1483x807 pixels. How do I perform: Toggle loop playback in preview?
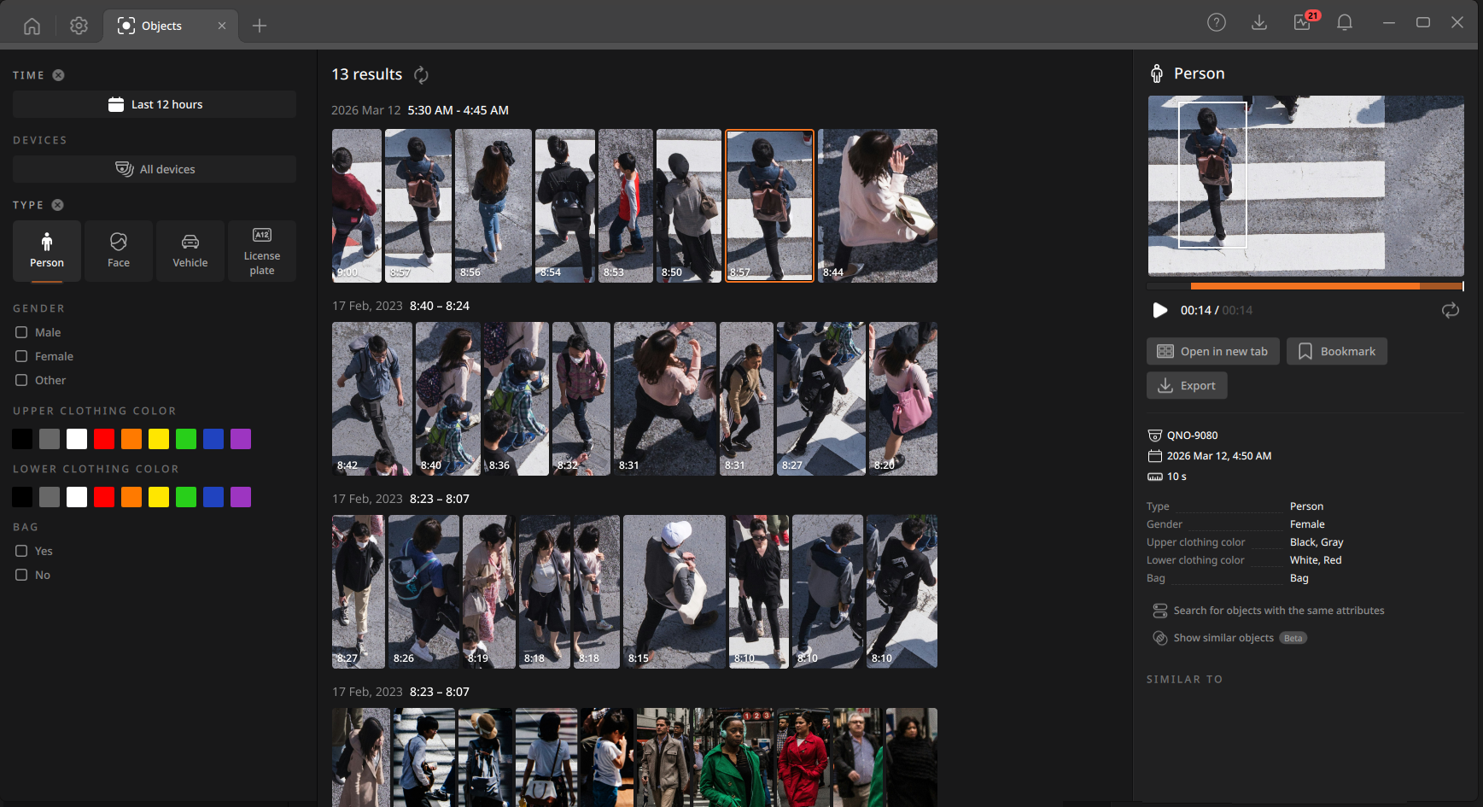tap(1451, 310)
